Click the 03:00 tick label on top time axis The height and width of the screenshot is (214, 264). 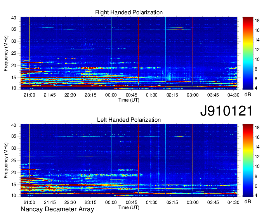point(193,95)
